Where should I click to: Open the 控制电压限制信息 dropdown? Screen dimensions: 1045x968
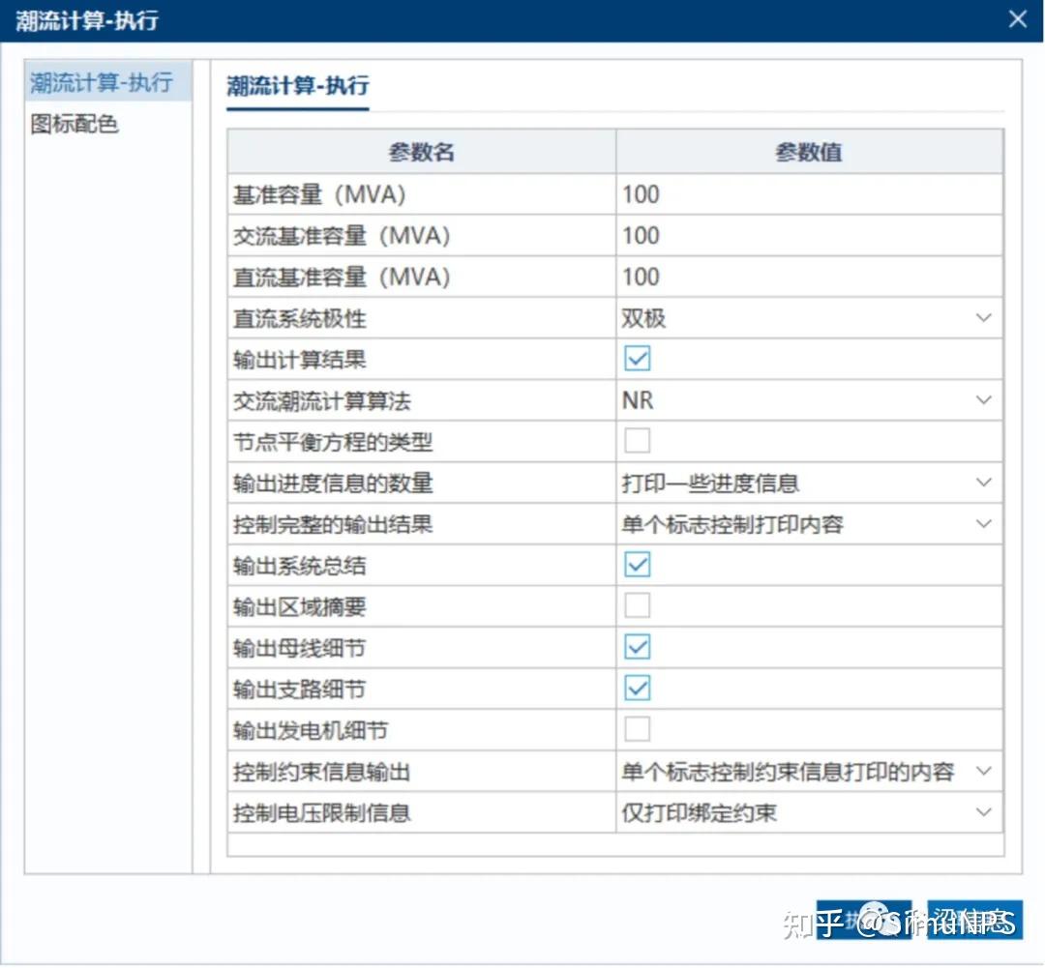point(983,812)
